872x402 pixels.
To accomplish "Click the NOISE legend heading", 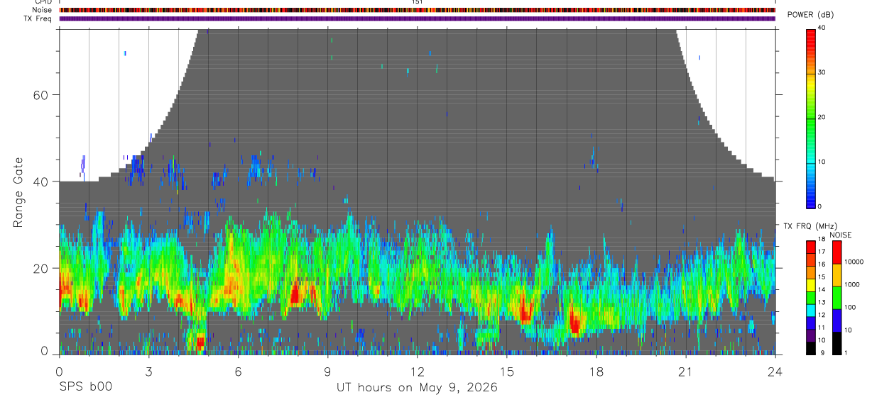I will click(x=841, y=235).
